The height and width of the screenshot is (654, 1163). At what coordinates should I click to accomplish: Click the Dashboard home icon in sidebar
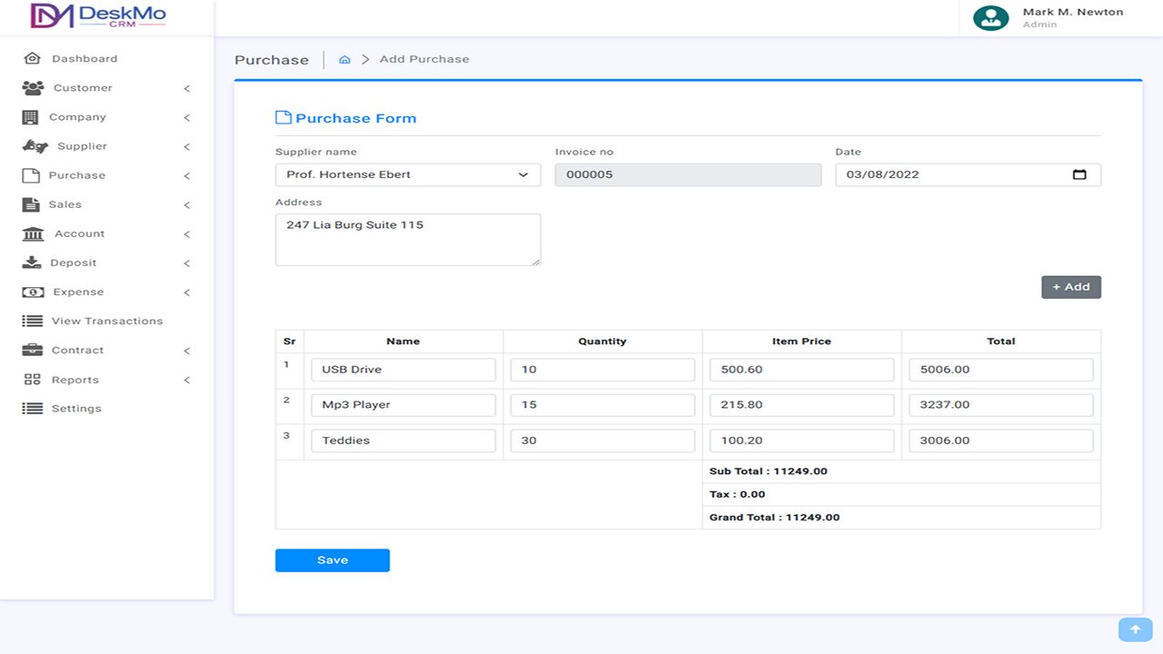click(33, 59)
